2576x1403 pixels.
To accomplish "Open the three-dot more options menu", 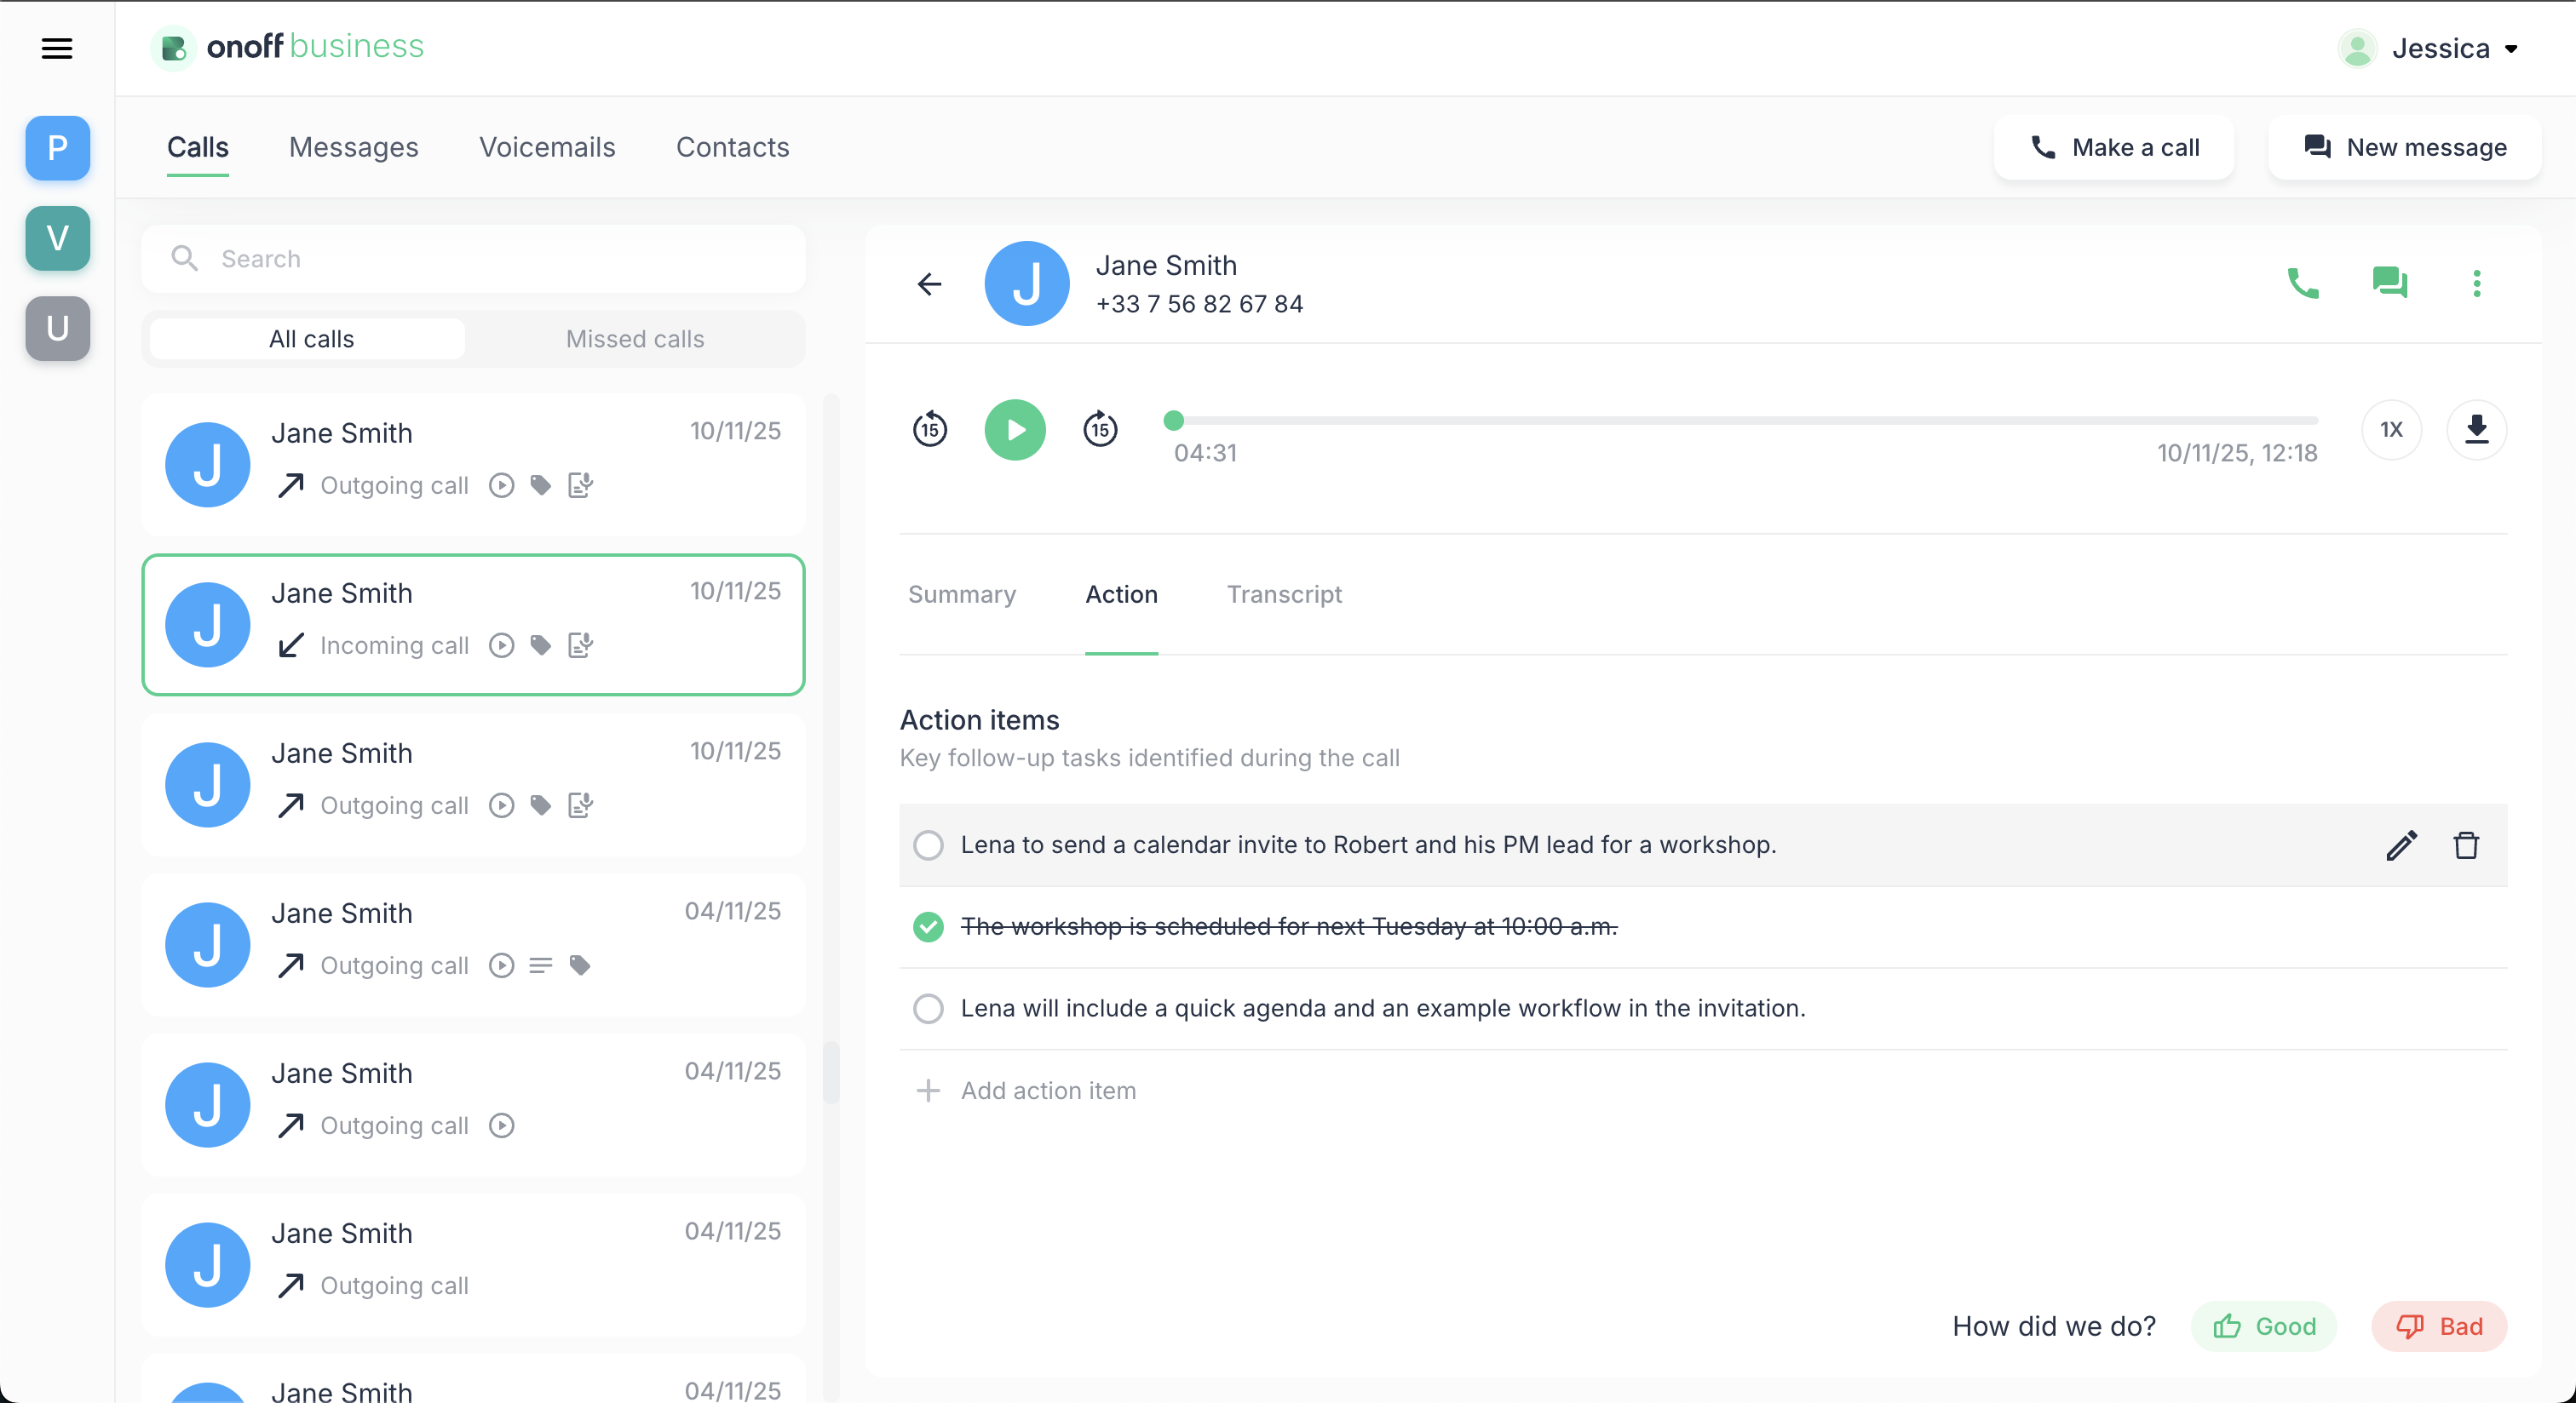I will click(2477, 283).
